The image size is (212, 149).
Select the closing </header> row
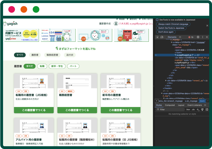tap(167, 88)
